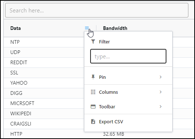
Task: Sort by the Bandwidth column header
Action: 115,28
